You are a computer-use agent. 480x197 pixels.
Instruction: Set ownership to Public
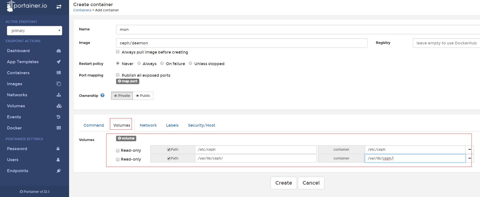pos(143,96)
